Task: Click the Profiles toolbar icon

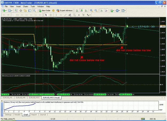Action: tap(9, 10)
